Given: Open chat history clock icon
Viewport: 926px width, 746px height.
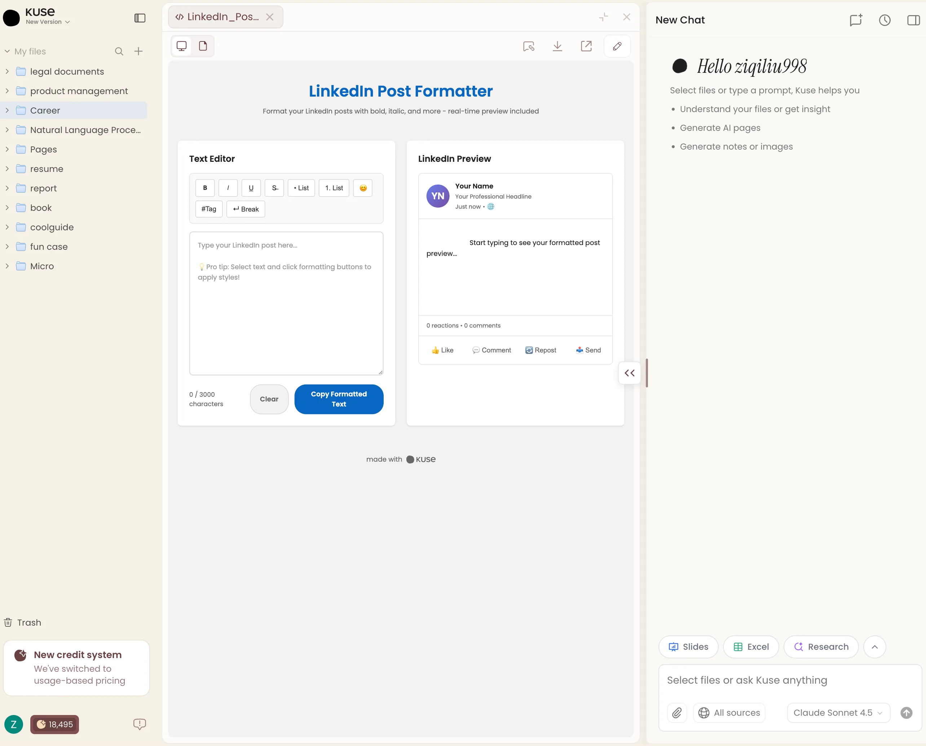Looking at the screenshot, I should click(885, 20).
